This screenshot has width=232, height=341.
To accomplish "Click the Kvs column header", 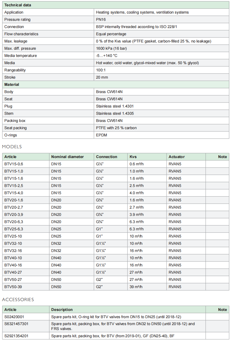I will pos(133,157).
